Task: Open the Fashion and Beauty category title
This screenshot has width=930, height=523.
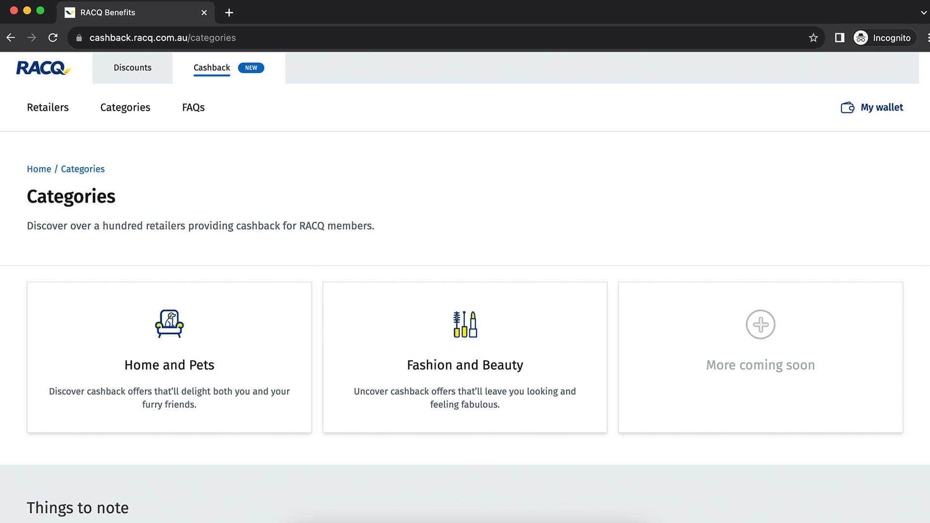Action: tap(465, 365)
